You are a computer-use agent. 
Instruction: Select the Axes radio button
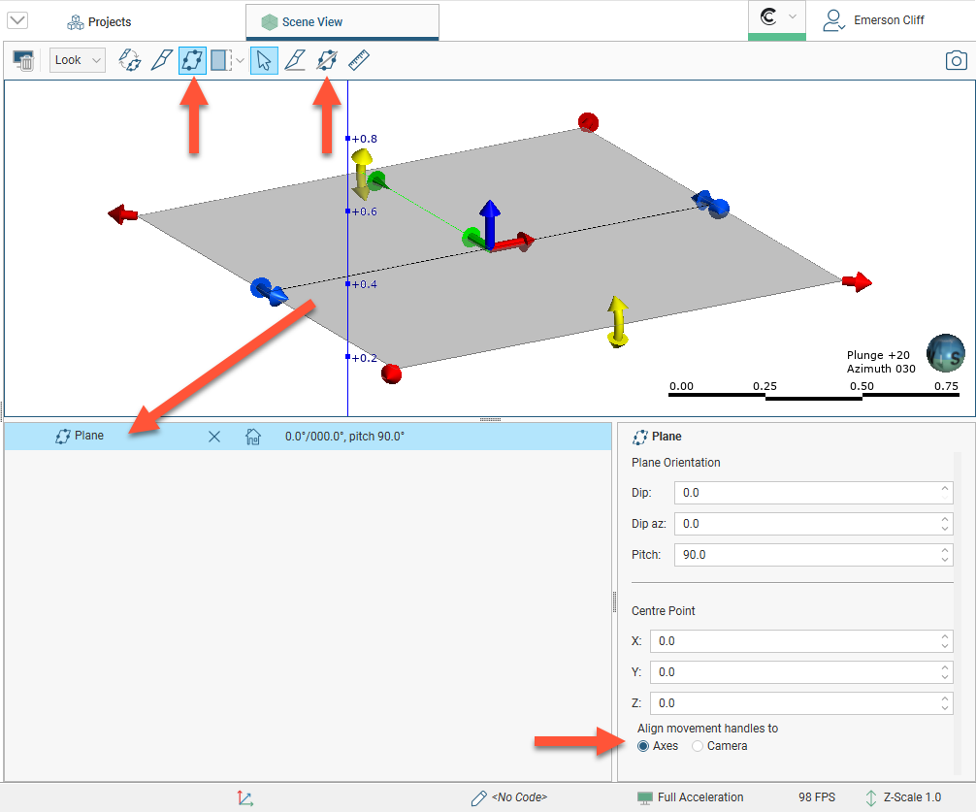point(643,746)
